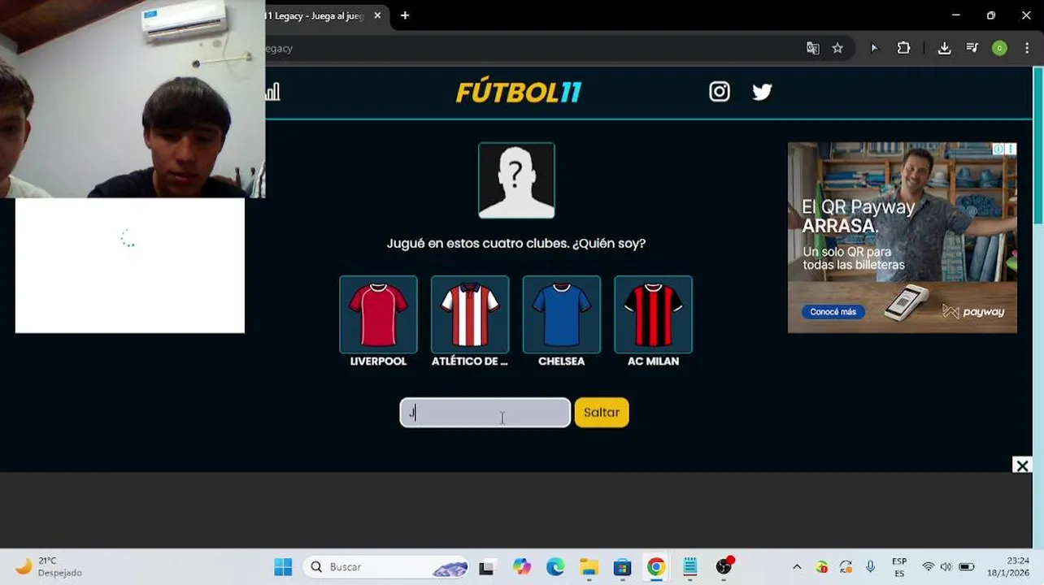The image size is (1044, 585).
Task: Select the AC Milan striped jersey card
Action: pyautogui.click(x=653, y=314)
